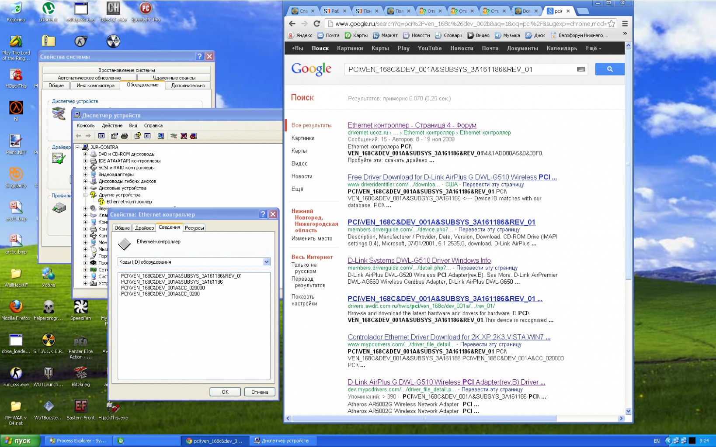Screen dimensions: 716x447
Task: Switch to Общие tab in Ethernet properties
Action: 122,228
